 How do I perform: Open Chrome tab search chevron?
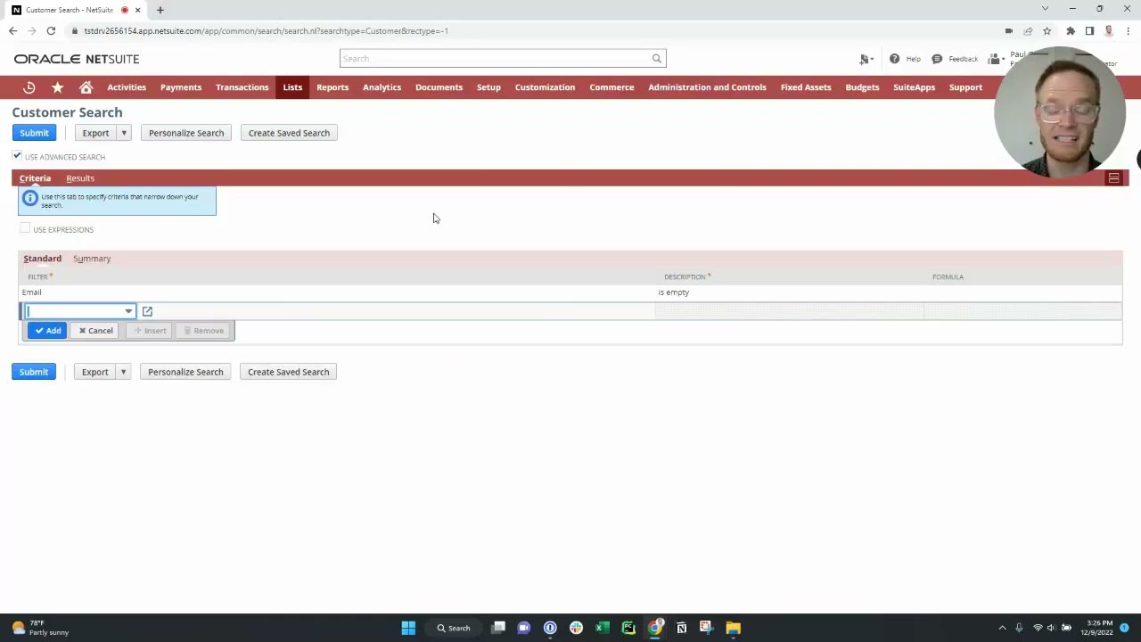[1045, 9]
